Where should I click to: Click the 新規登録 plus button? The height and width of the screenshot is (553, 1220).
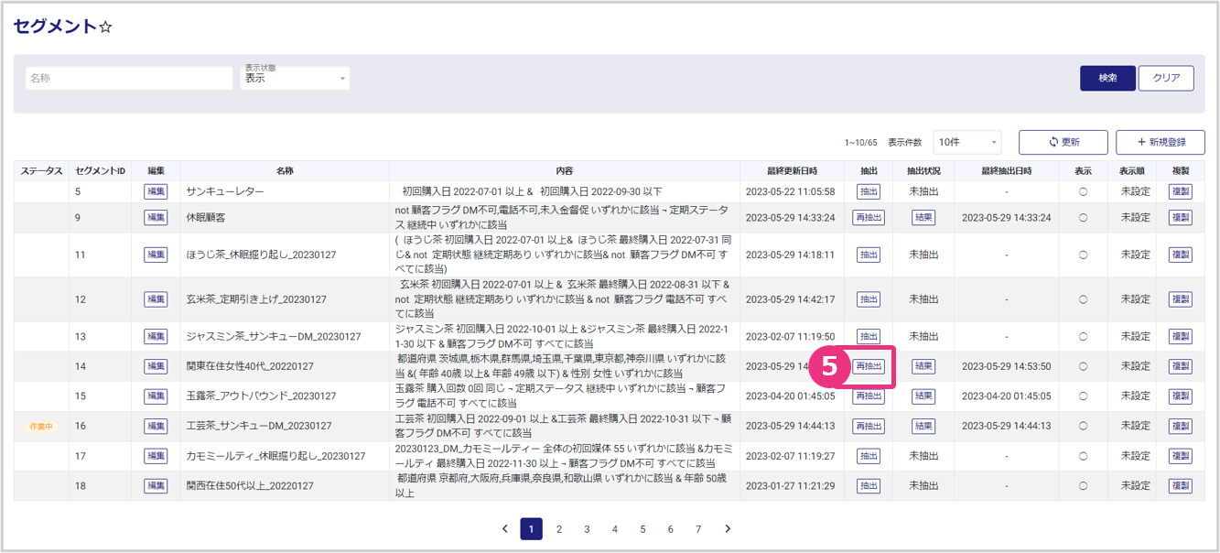(1160, 142)
